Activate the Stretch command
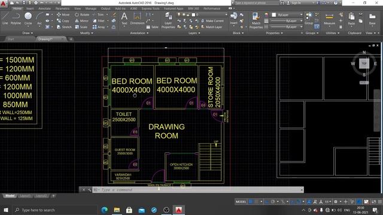 [x=64, y=27]
